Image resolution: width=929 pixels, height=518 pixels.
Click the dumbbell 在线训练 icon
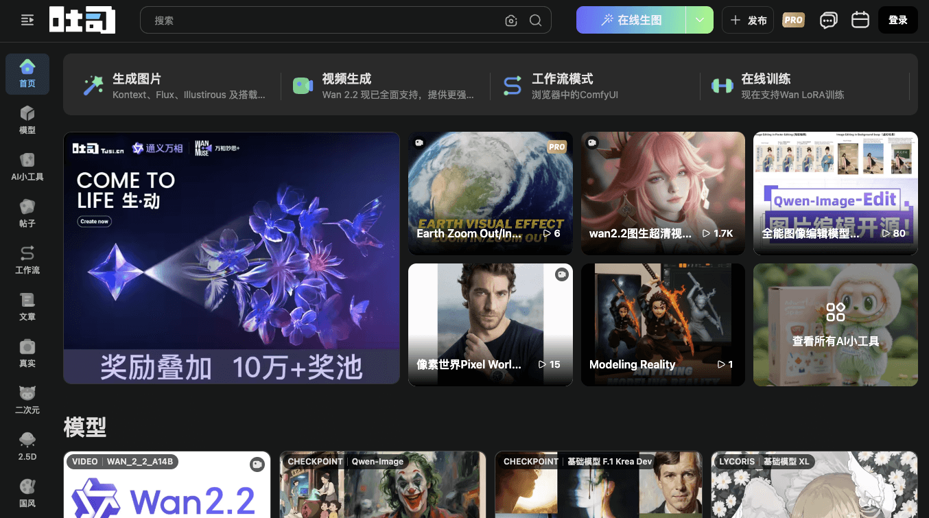click(722, 86)
